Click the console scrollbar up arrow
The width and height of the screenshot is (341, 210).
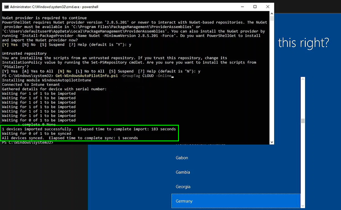point(271,13)
